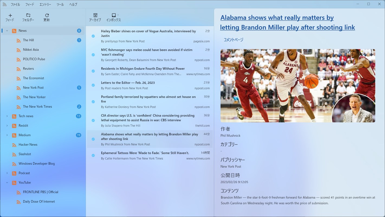Switch to the インボックス view icon
The width and height of the screenshot is (385, 217).
point(114,15)
